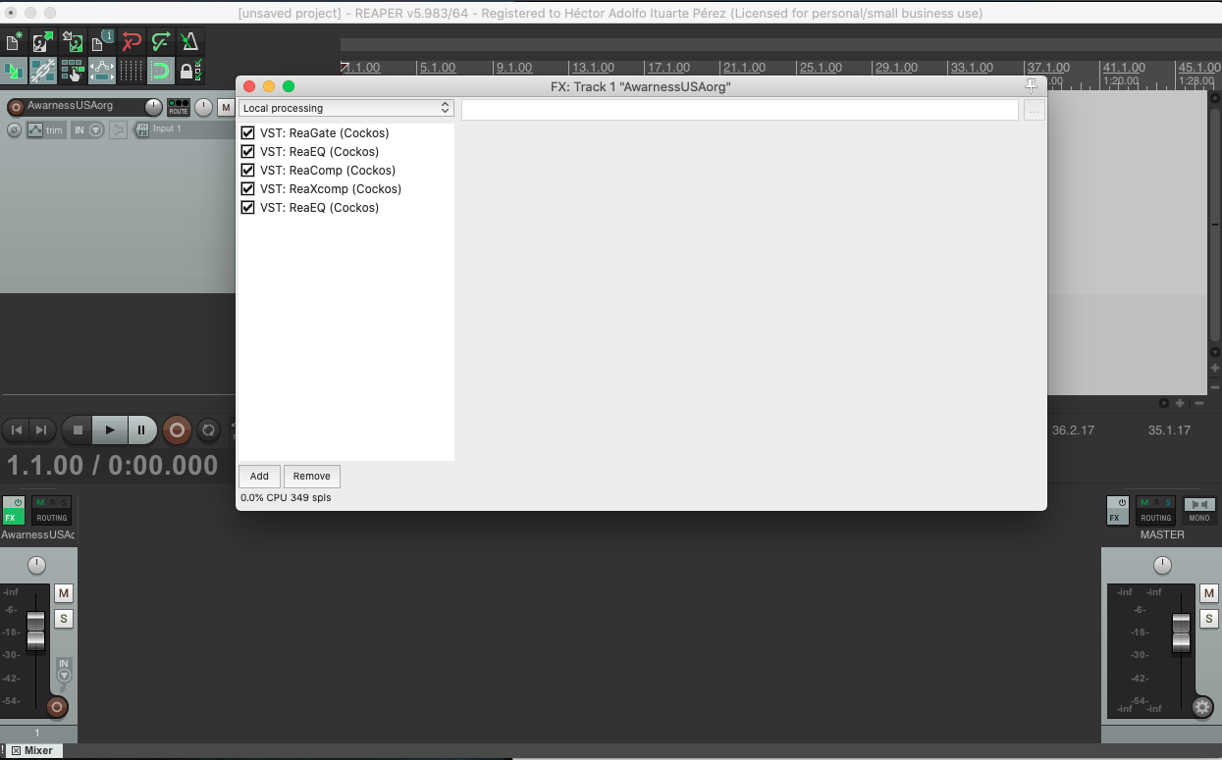Toggle the MONO button on master track
The height and width of the screenshot is (760, 1222).
click(x=1199, y=511)
